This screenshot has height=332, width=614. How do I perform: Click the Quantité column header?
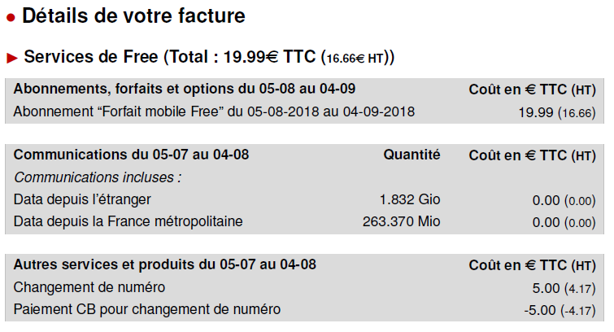412,155
